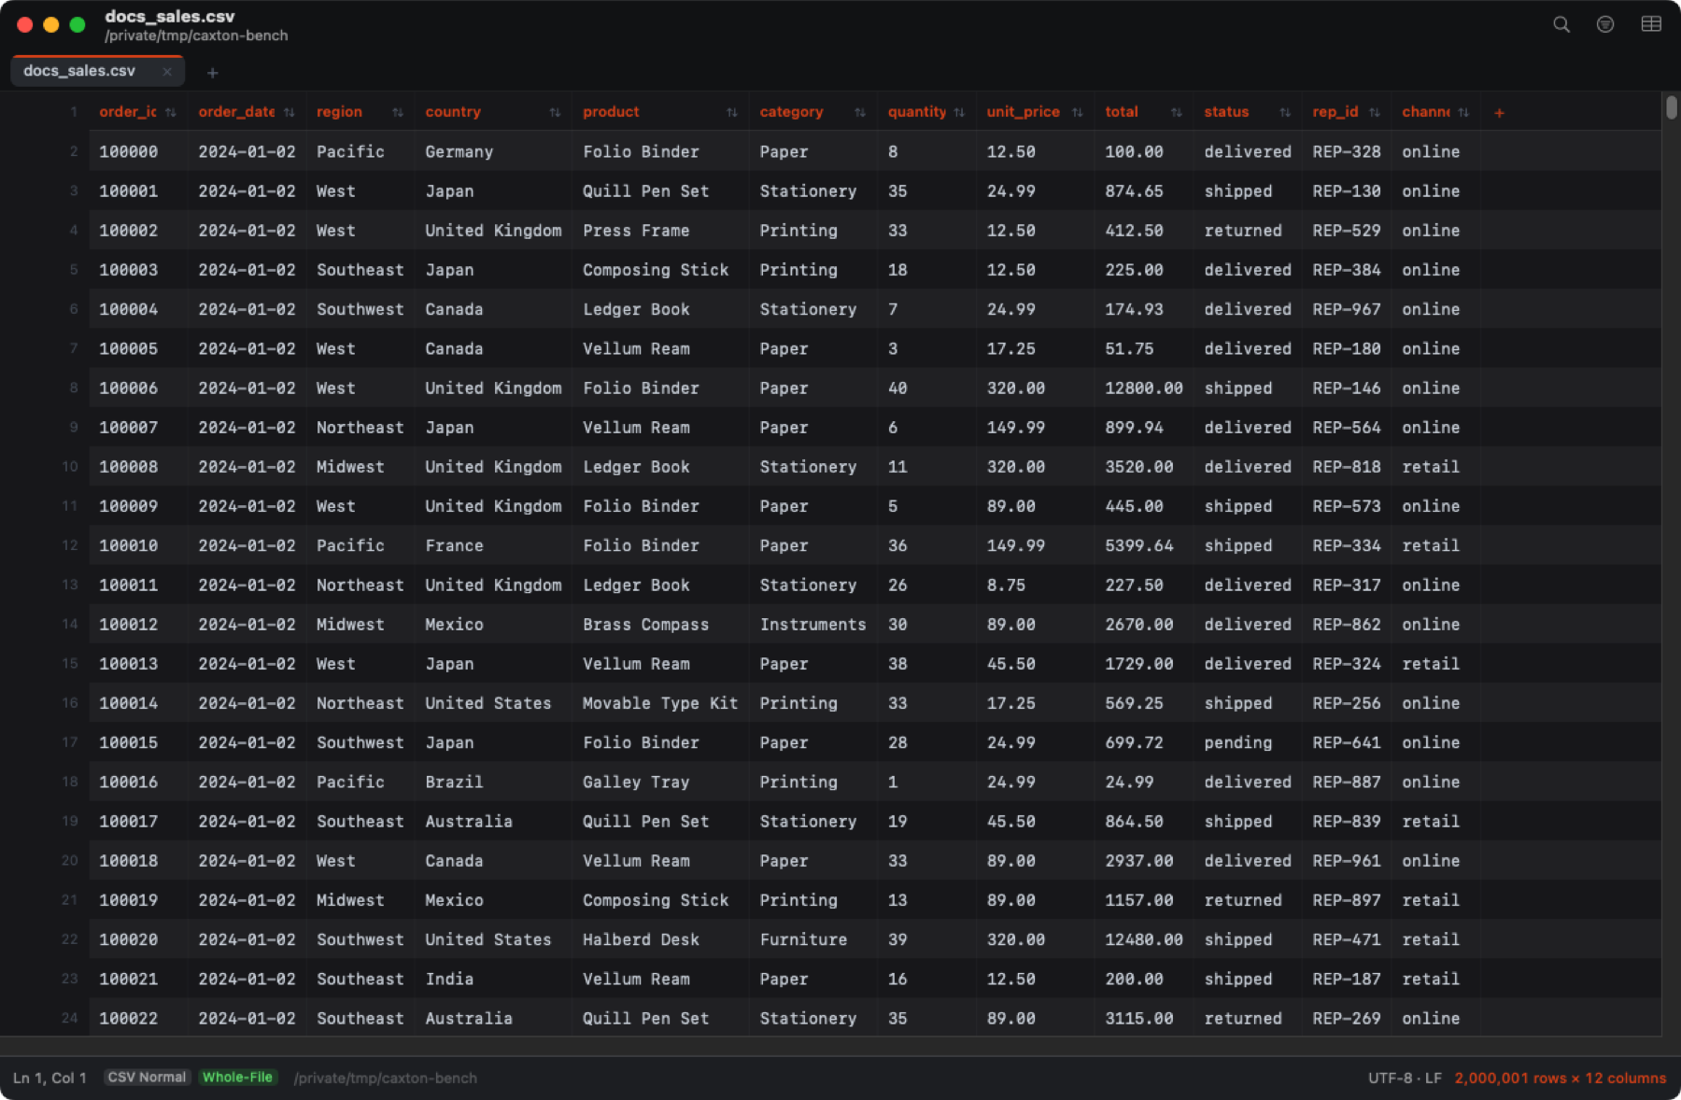This screenshot has height=1100, width=1681.
Task: Select total cell 5399.64
Action: [x=1144, y=545]
